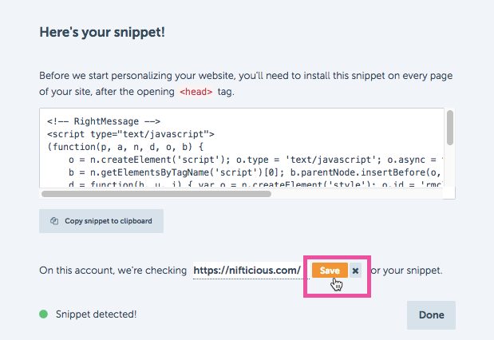
Task: Click into the https://nifticious.com/ URL field
Action: (x=247, y=270)
